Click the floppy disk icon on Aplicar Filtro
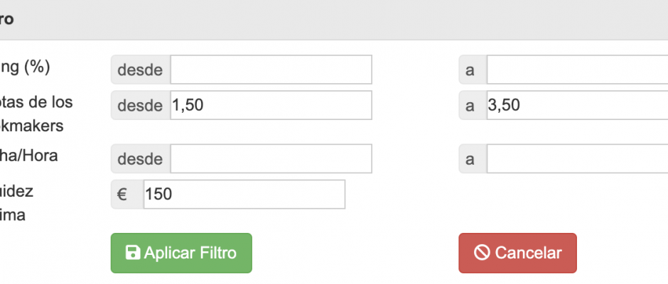This screenshot has width=668, height=284. pos(133,253)
